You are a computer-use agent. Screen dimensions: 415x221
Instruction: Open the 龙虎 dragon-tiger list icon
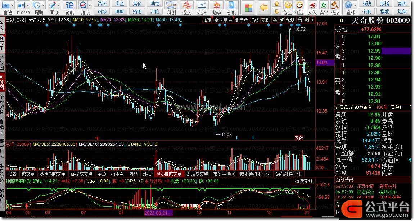187,5
